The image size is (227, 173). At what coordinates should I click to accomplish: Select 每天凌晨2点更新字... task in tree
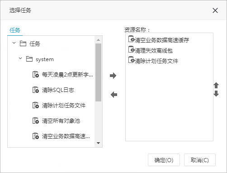(67, 75)
